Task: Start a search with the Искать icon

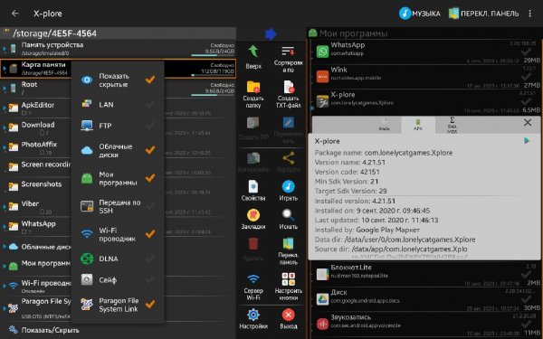Action: click(x=288, y=215)
